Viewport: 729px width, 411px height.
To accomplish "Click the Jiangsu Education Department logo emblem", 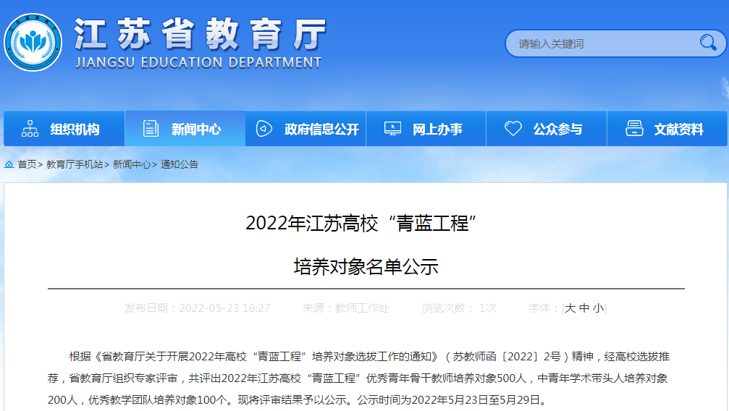I will [x=33, y=43].
